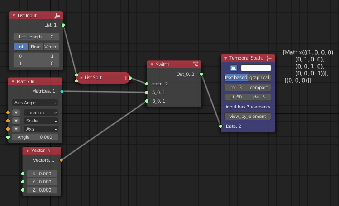
Task: Collapse the Matrix In node
Action: coord(13,81)
